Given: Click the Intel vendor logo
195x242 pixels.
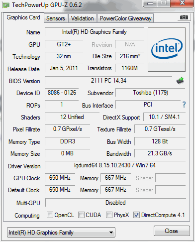Looking at the screenshot, I should click(x=167, y=49).
